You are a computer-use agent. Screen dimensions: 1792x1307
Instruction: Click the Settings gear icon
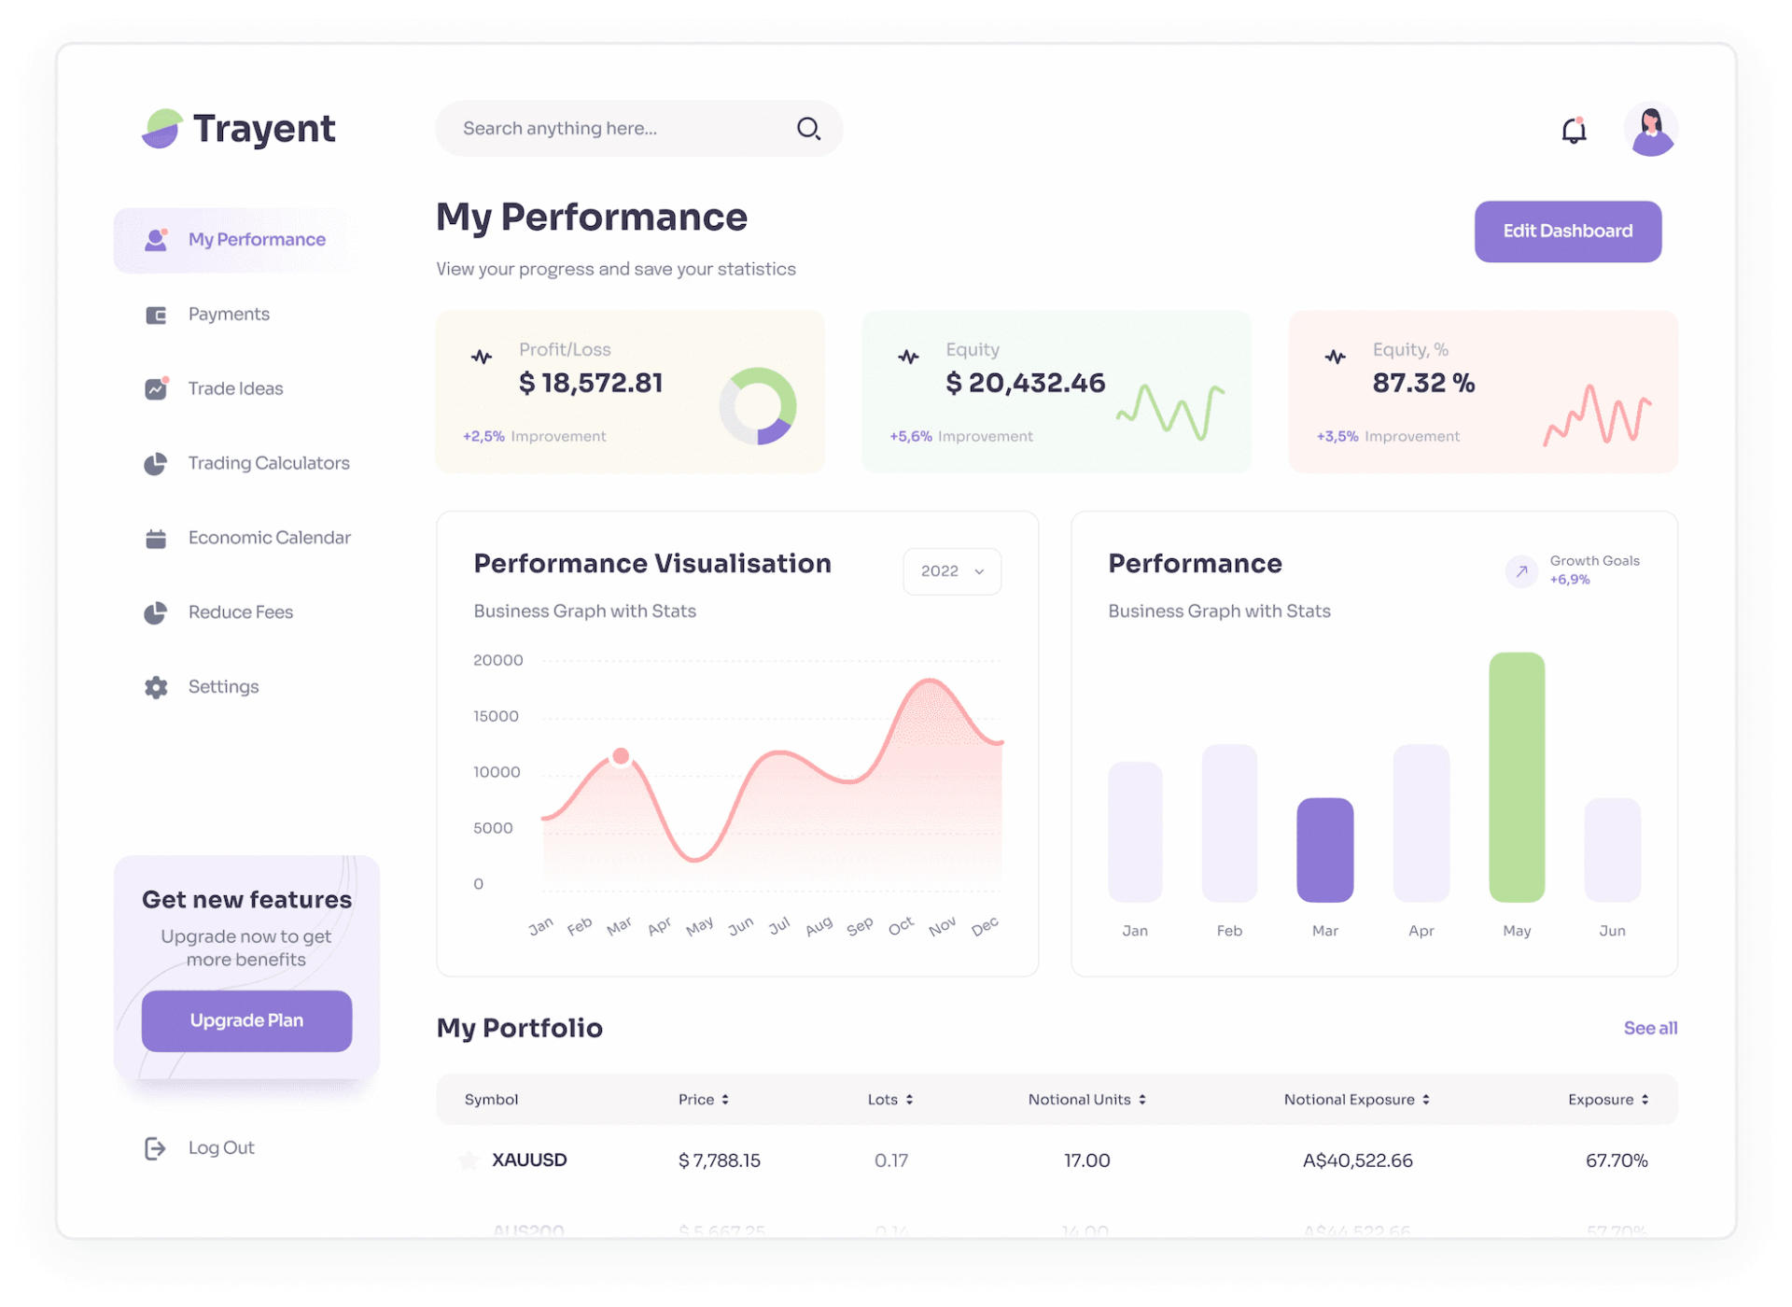point(159,685)
